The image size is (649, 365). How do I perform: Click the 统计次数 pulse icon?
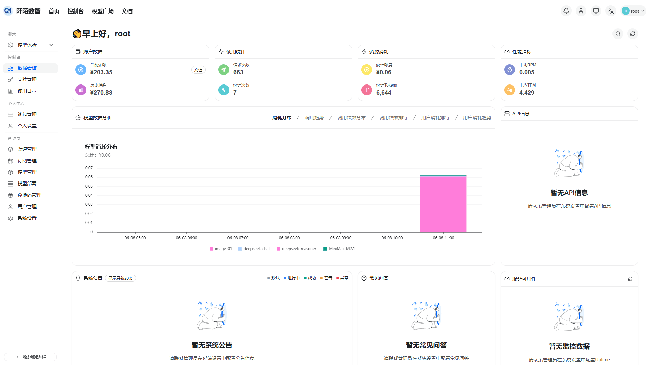[x=224, y=90]
